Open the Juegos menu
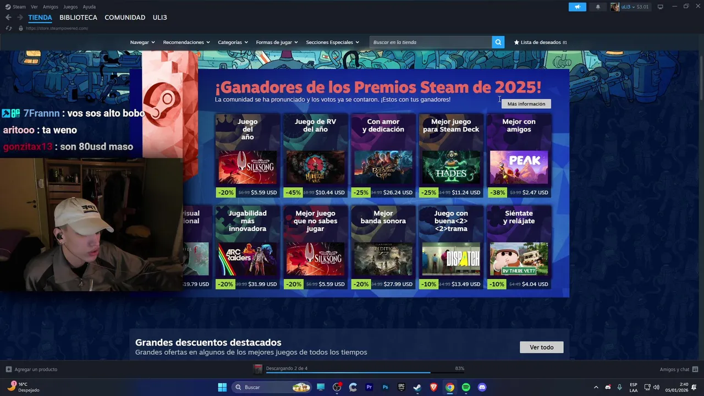Image resolution: width=704 pixels, height=396 pixels. pos(70,7)
